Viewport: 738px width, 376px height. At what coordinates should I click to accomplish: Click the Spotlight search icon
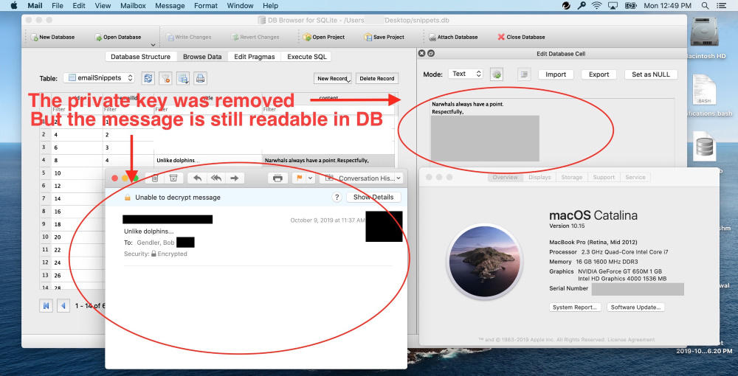[x=705, y=6]
